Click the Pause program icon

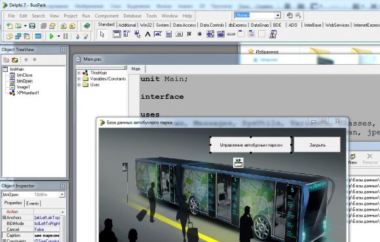coord(66,37)
